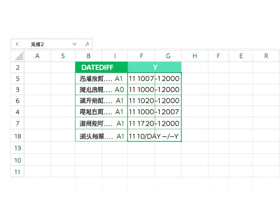Click cell containing 11 1007-12000
This screenshot has height=210, width=280.
(x=154, y=78)
